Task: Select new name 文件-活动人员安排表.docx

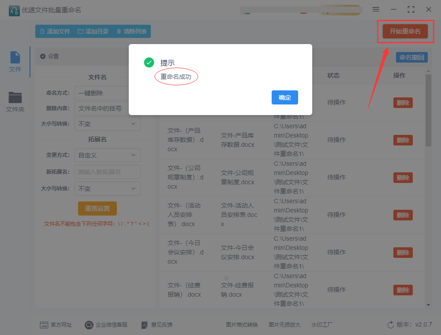Action: (x=239, y=215)
